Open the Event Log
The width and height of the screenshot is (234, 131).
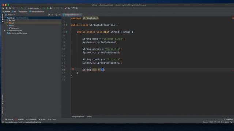click(229, 119)
